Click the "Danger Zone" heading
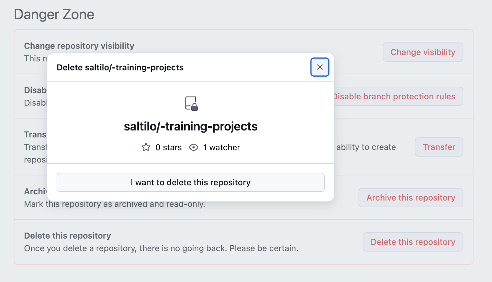Viewport: 492px width, 282px height. [54, 14]
